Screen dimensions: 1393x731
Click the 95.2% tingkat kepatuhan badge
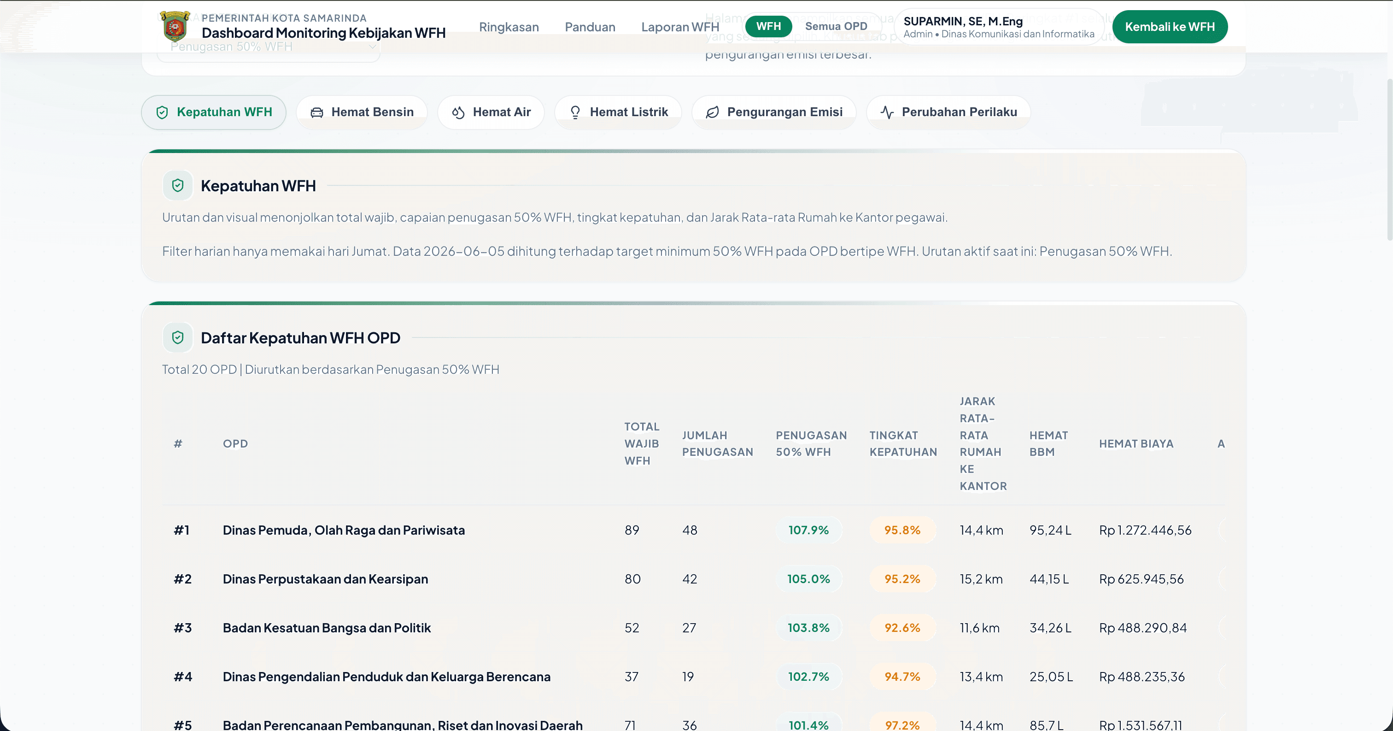pyautogui.click(x=902, y=579)
